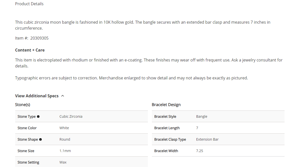Click the Round stone shape value

pyautogui.click(x=65, y=139)
